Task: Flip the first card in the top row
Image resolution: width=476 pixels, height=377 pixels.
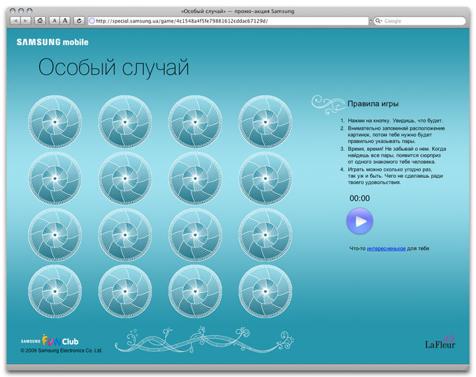Action: click(x=55, y=122)
